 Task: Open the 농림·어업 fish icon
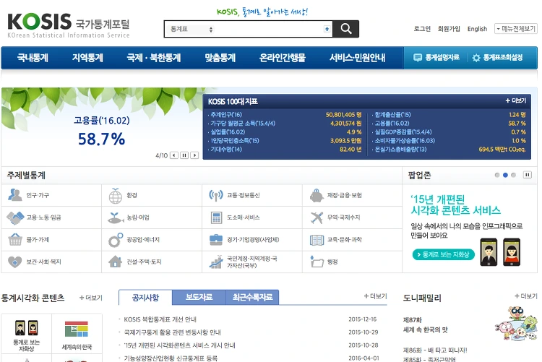point(116,217)
